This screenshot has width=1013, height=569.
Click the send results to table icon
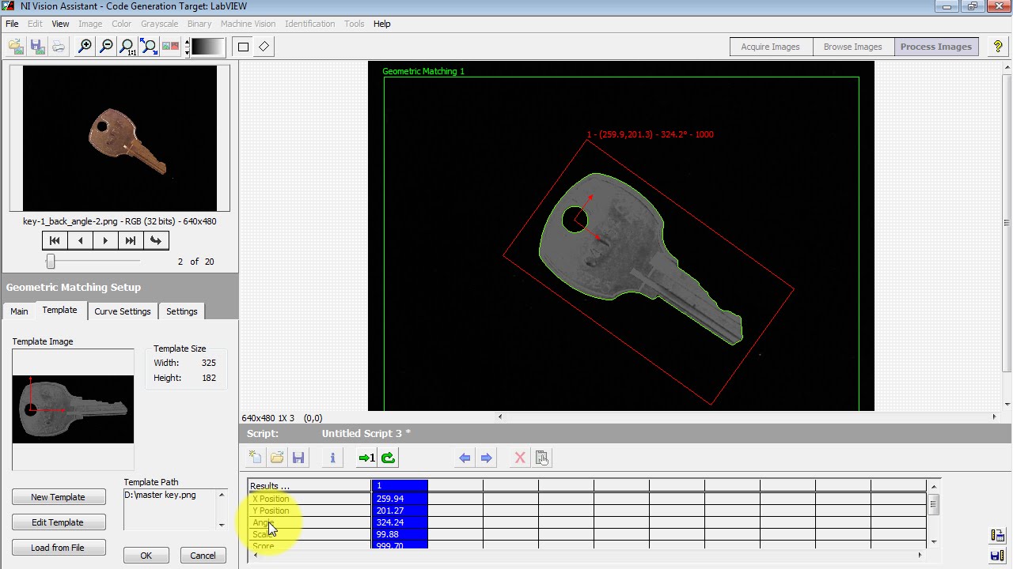pyautogui.click(x=998, y=536)
